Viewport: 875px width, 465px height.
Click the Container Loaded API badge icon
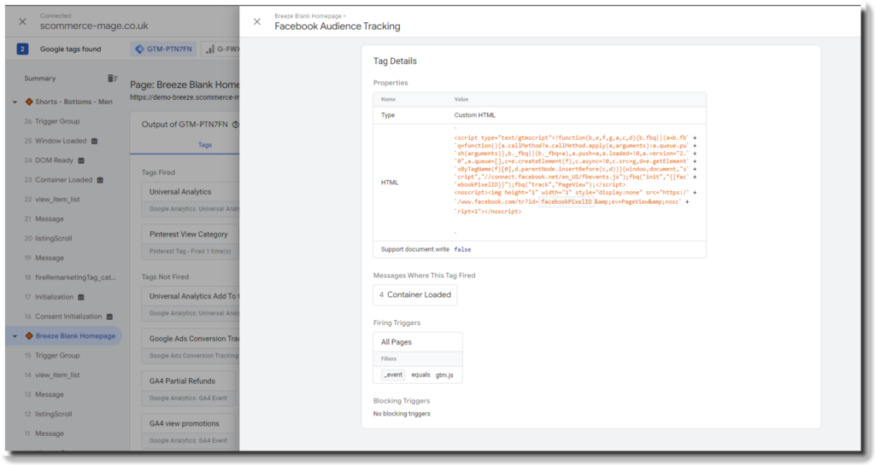100,180
